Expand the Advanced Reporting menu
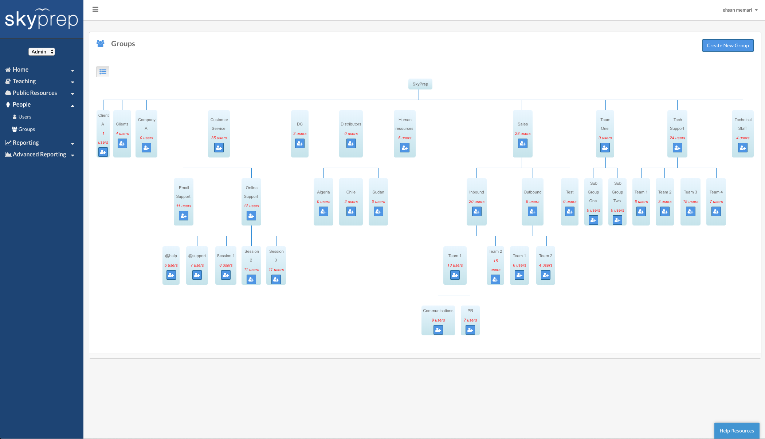This screenshot has width=765, height=439. pos(39,155)
